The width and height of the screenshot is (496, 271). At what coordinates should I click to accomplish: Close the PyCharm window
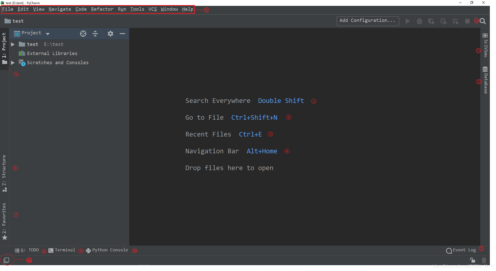click(483, 3)
